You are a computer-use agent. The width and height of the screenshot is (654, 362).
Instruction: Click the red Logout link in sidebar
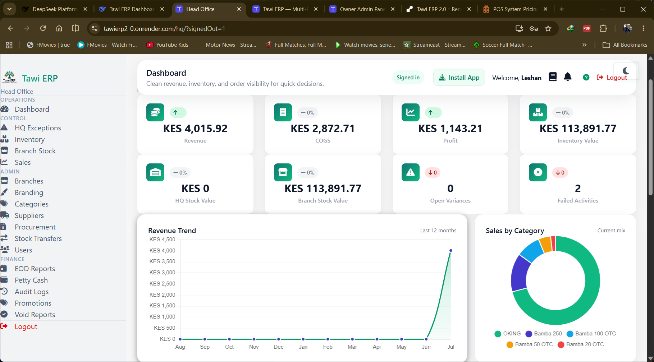(26, 326)
